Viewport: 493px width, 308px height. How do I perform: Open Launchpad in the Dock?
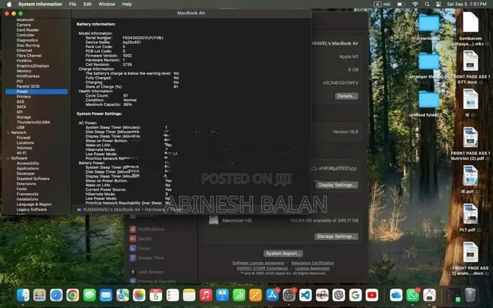coord(40,295)
